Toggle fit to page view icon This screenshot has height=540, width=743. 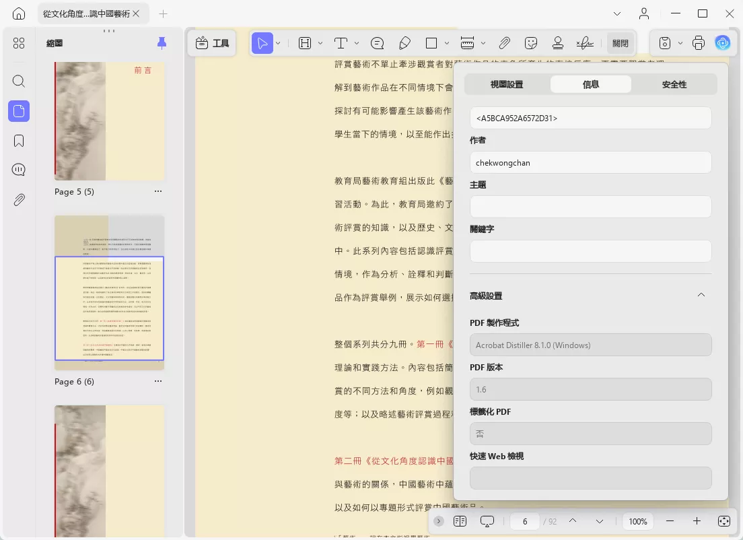pos(724,521)
